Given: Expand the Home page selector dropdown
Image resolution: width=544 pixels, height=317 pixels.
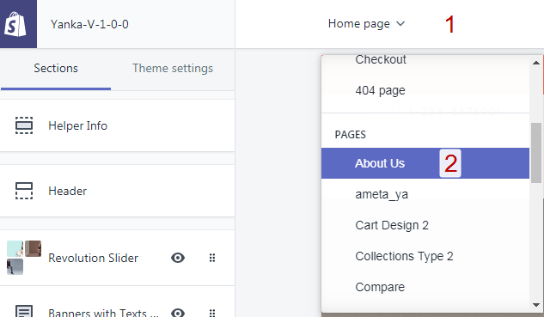Looking at the screenshot, I should click(x=366, y=23).
